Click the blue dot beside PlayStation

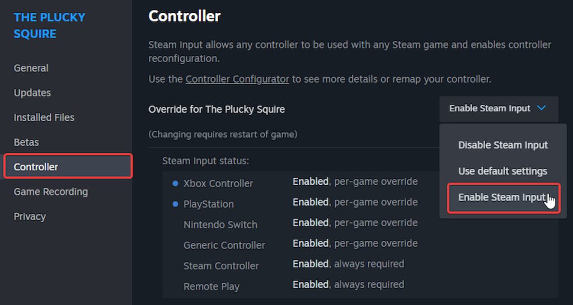[x=176, y=204]
